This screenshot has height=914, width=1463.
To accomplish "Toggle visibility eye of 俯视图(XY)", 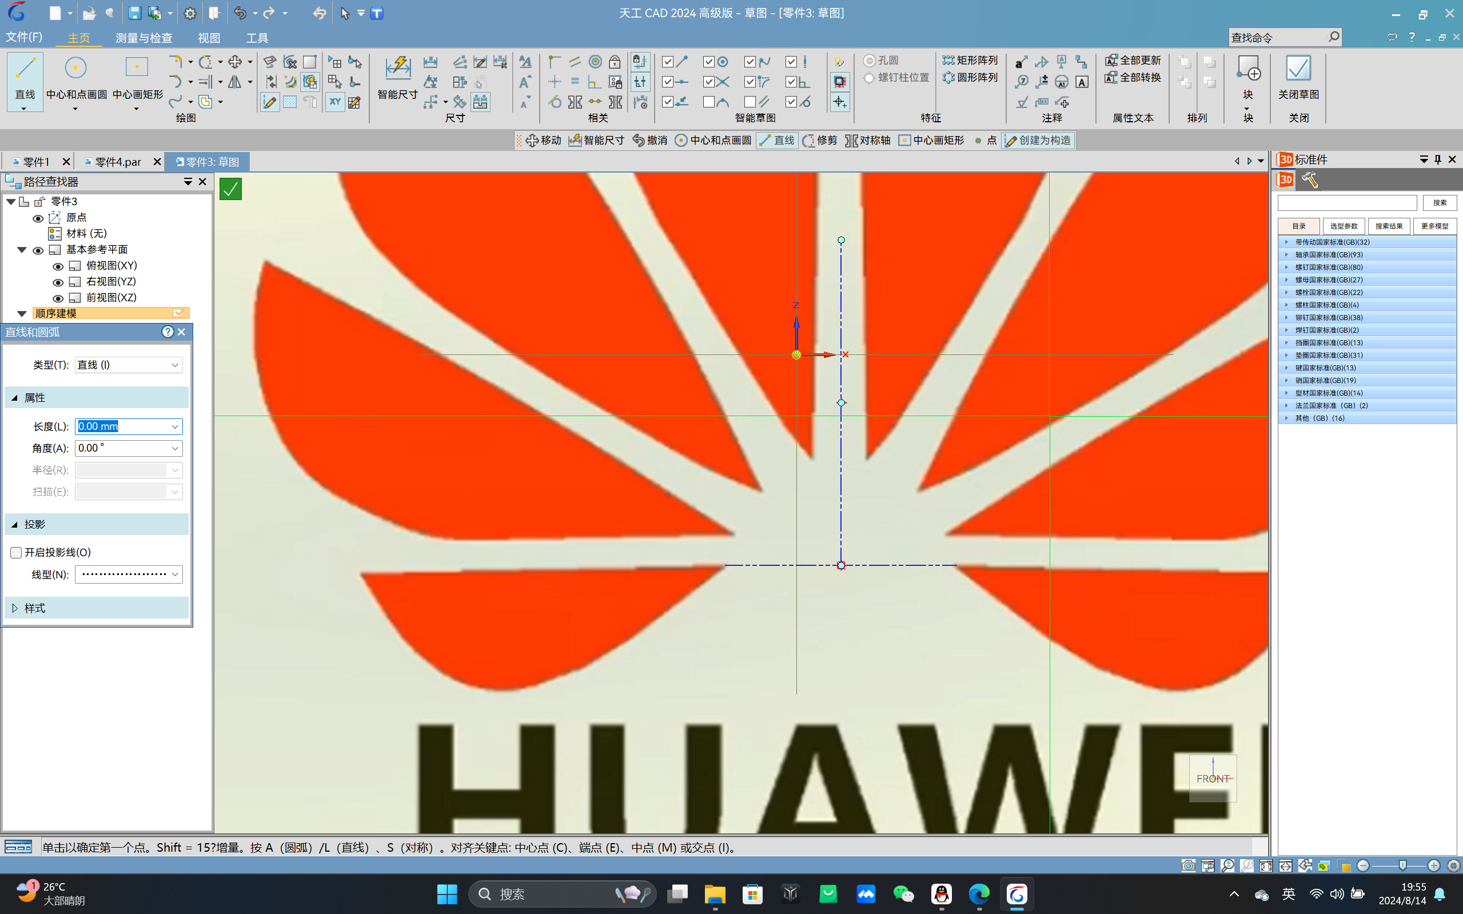I will [x=58, y=266].
